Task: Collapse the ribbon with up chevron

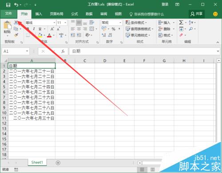Action: tap(218, 42)
